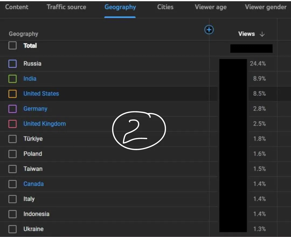Open the Viewer gender tab
This screenshot has height=237, width=291.
pos(266,7)
